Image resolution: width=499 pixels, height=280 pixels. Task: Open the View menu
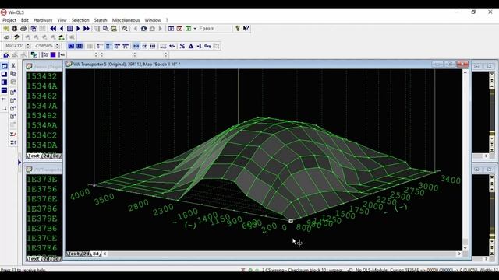62,20
